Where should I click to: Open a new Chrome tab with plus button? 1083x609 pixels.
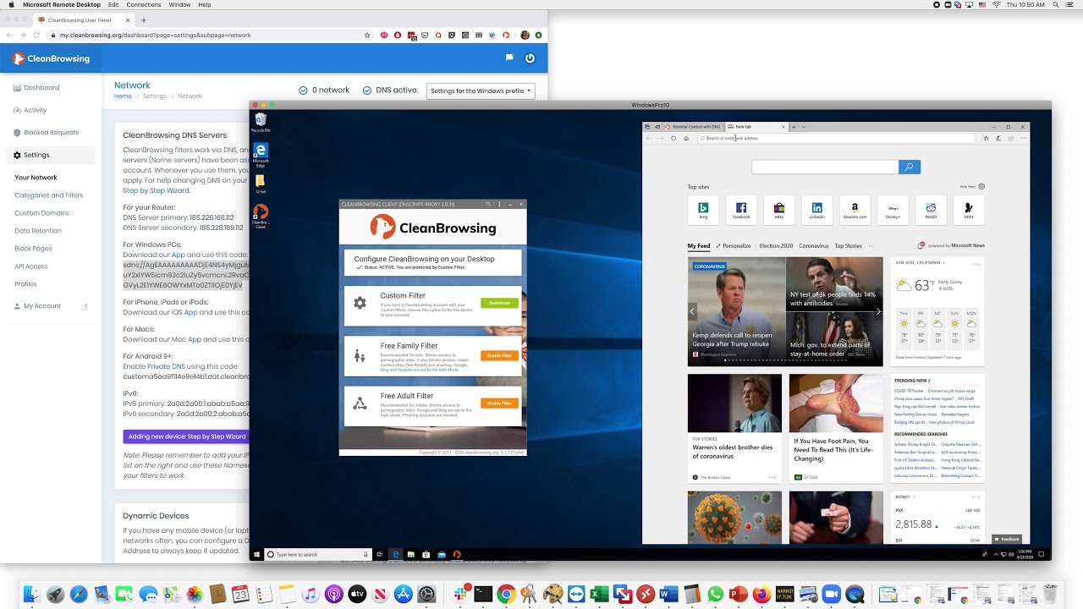[x=144, y=19]
